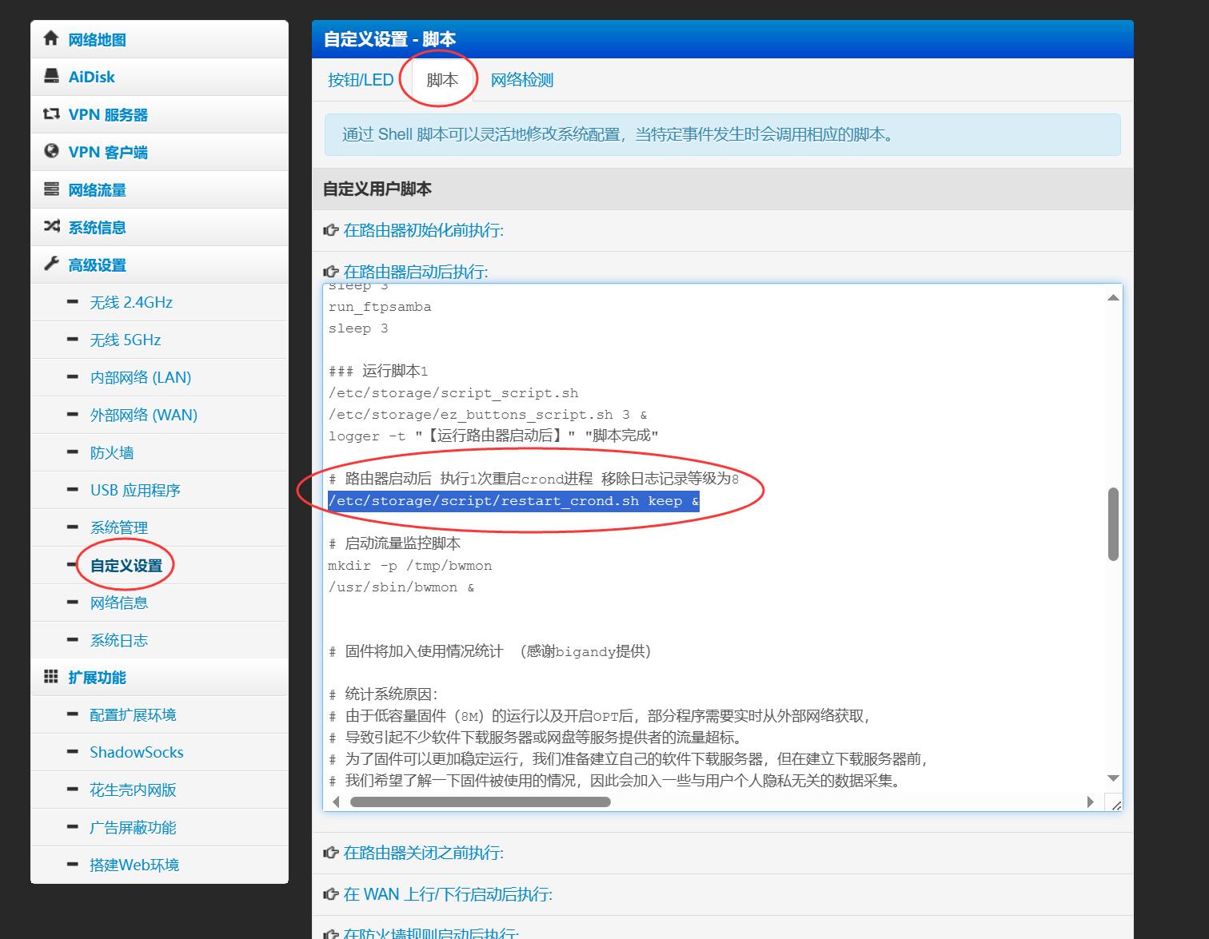Select 自定义设置 in sidebar
The width and height of the screenshot is (1209, 939).
tap(126, 565)
